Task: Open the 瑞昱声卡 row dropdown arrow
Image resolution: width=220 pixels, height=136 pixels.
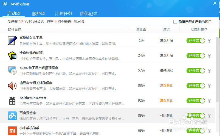Action: (209, 86)
